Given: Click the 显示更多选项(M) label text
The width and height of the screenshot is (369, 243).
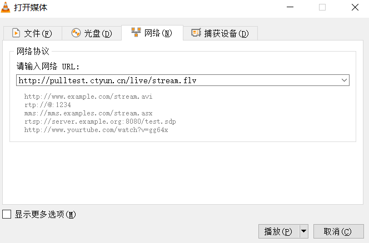Looking at the screenshot, I should tap(45, 214).
